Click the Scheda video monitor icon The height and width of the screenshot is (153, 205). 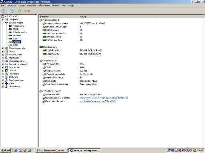pos(6,55)
